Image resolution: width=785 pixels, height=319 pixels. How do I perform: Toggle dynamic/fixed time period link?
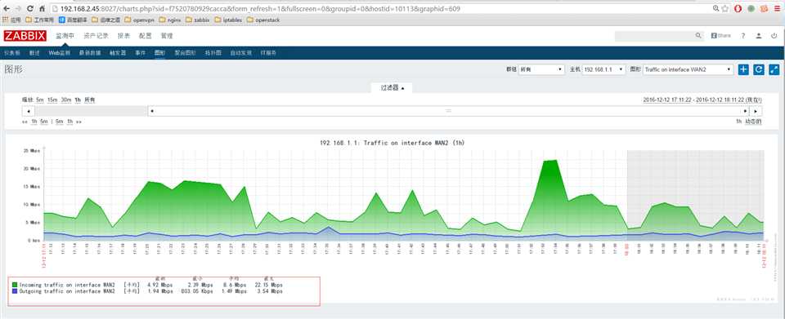[x=753, y=122]
